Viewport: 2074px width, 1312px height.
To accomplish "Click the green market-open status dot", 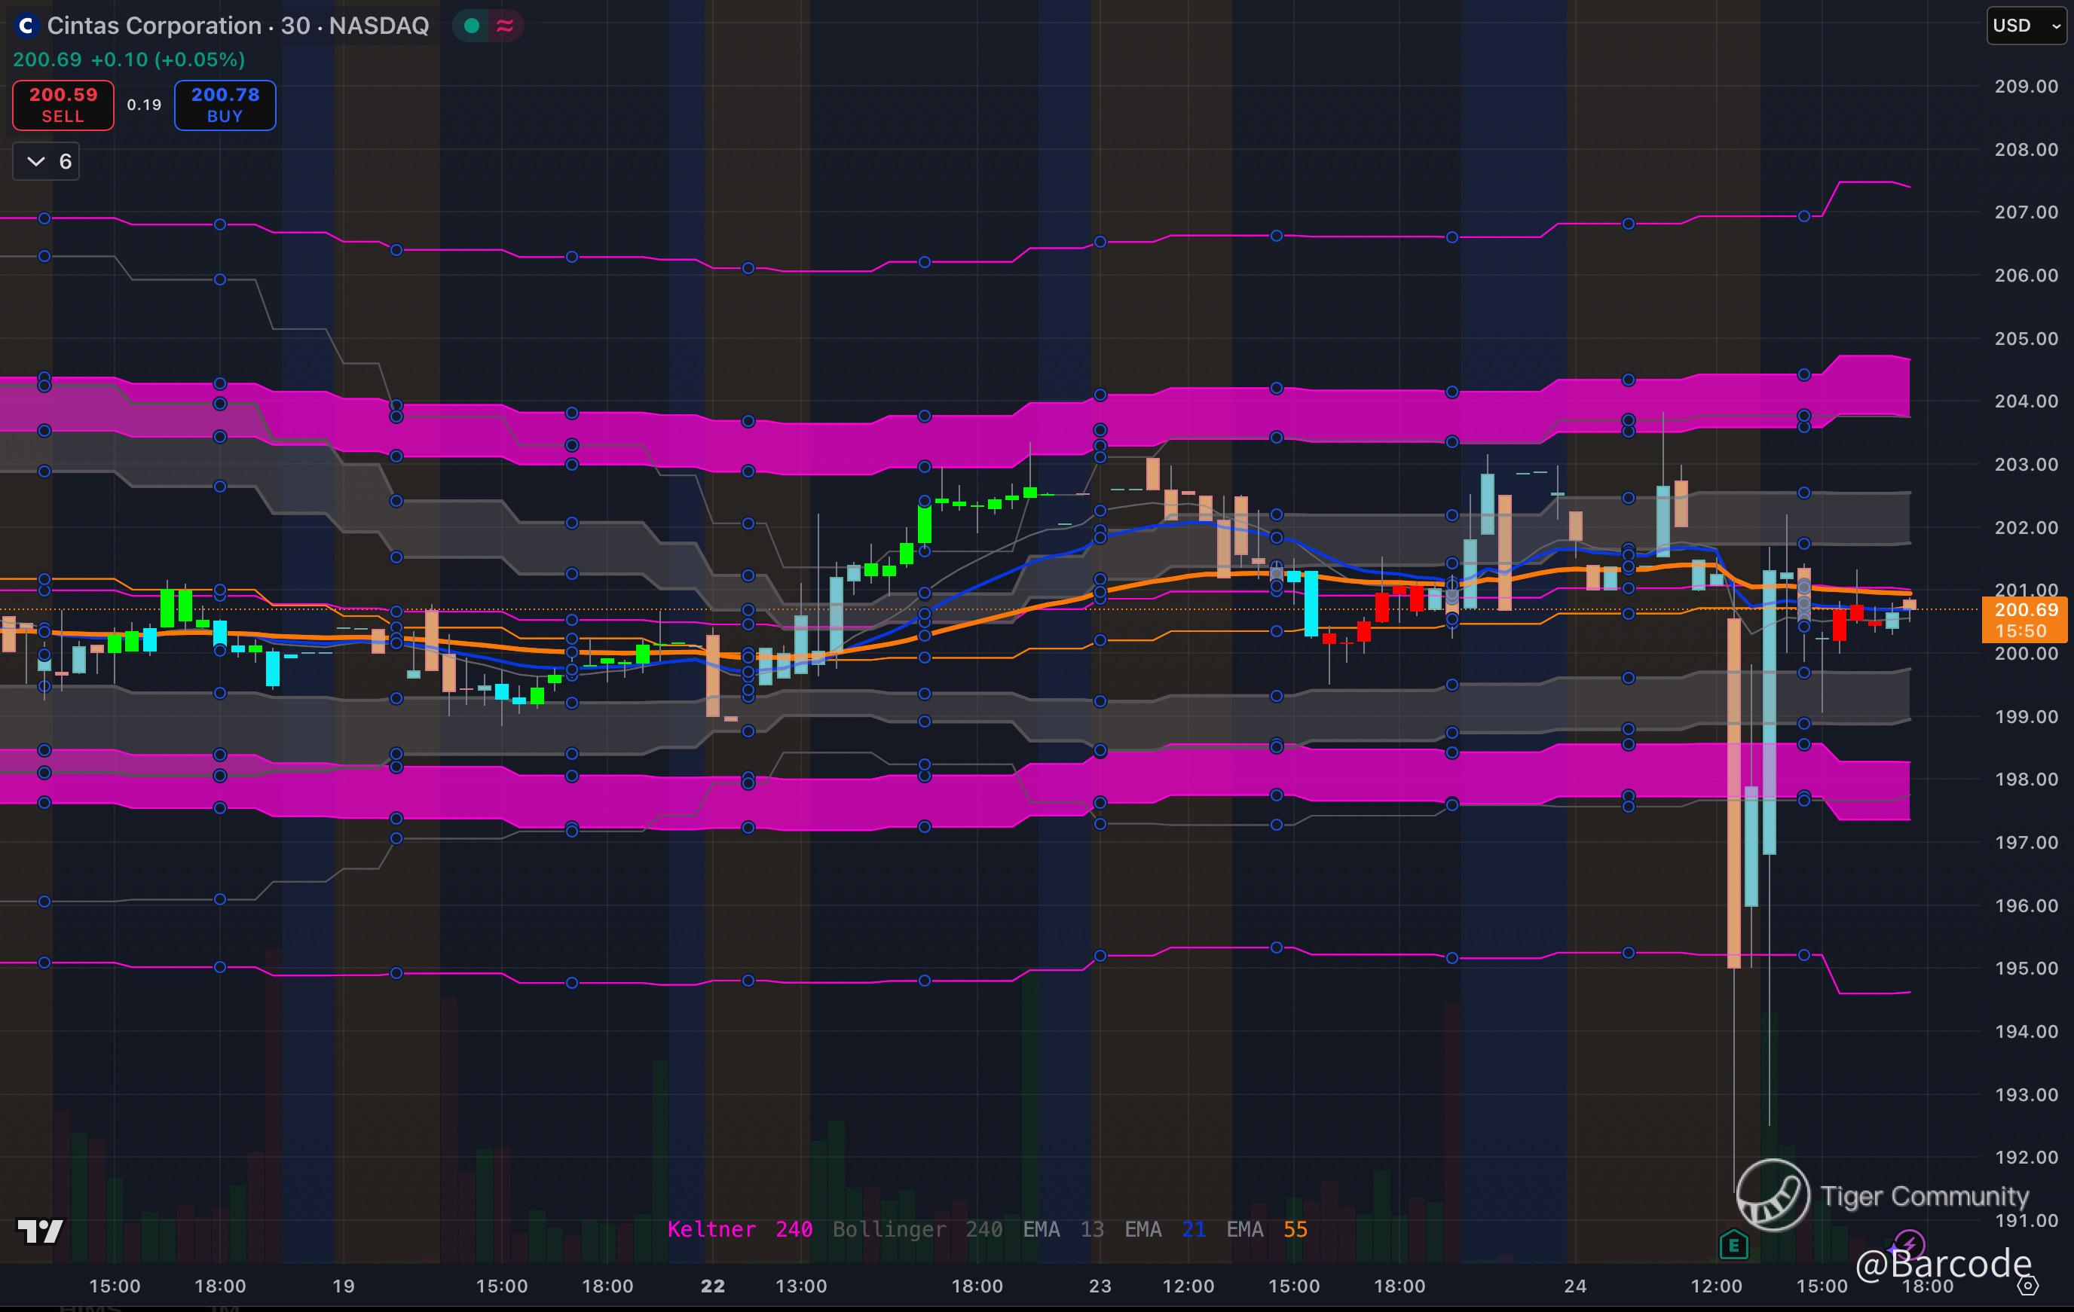I will 471,26.
